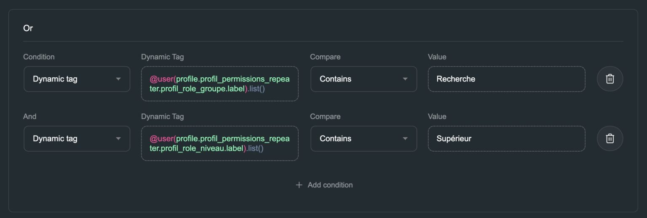This screenshot has height=218, width=647.
Task: Click caret arrow of first Dynamic tag dropdown
Action: pos(118,79)
